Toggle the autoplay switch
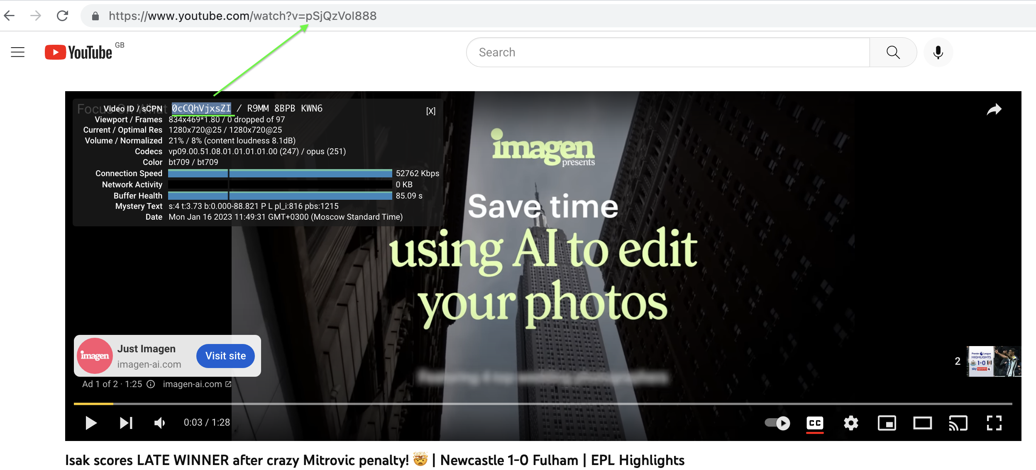This screenshot has height=470, width=1036. (x=777, y=423)
